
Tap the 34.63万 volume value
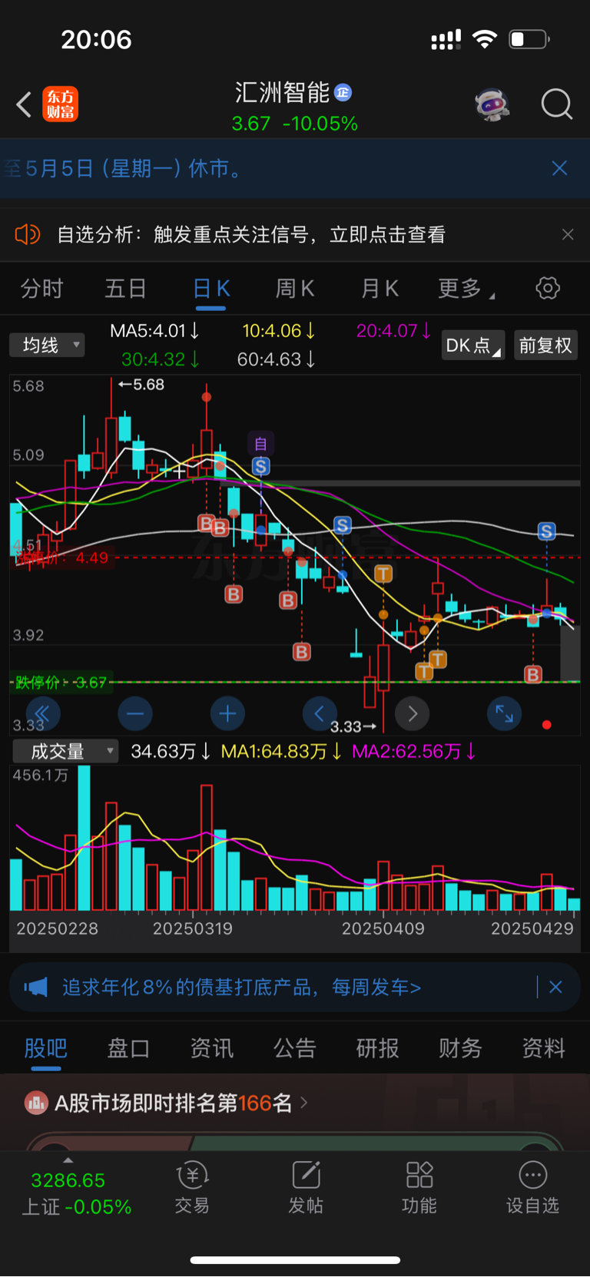point(171,751)
